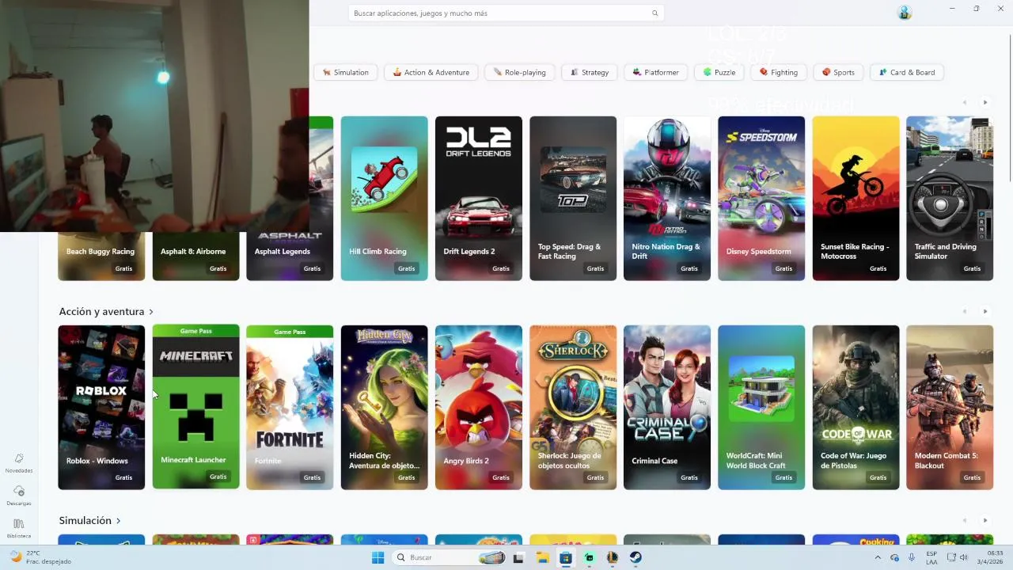Image resolution: width=1013 pixels, height=570 pixels.
Task: Open Biblioteca in the Store sidebar
Action: 19,528
